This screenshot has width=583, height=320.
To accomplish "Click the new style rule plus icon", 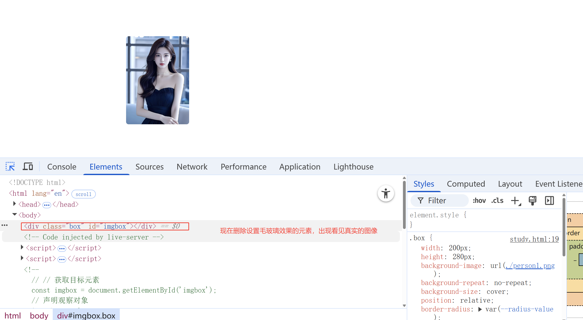I will [x=515, y=201].
